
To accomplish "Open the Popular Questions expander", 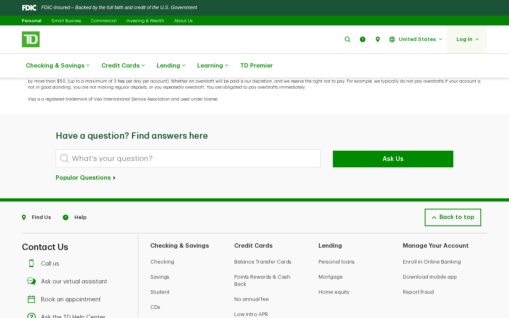I will click(x=85, y=178).
